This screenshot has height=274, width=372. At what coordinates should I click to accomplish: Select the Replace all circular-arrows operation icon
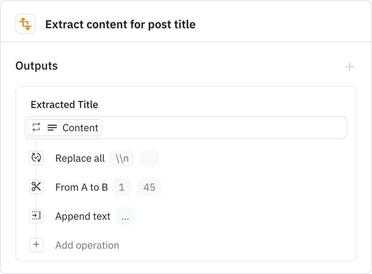pyautogui.click(x=36, y=158)
